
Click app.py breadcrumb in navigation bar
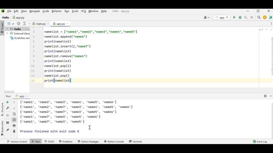click(x=18, y=17)
